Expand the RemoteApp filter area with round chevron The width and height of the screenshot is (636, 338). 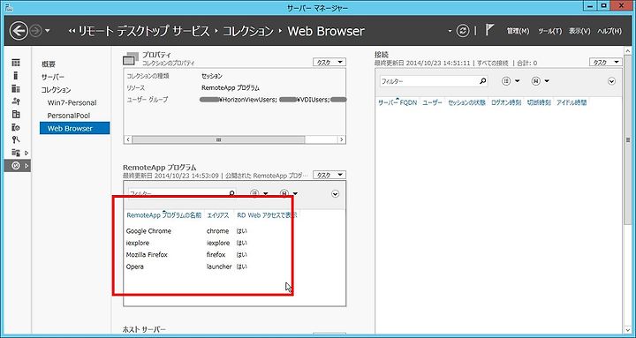coord(335,194)
